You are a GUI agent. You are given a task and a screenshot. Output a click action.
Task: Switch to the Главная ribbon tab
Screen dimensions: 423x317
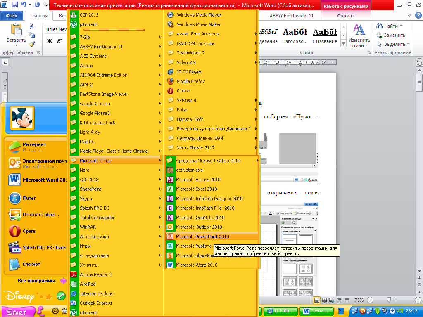click(x=38, y=16)
